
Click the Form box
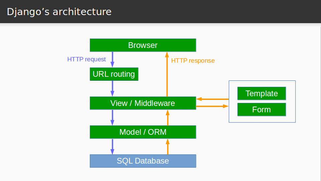261,110
